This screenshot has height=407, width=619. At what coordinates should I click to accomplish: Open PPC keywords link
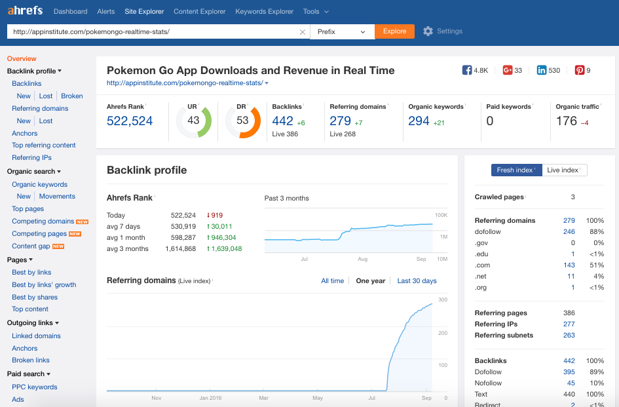pyautogui.click(x=34, y=387)
